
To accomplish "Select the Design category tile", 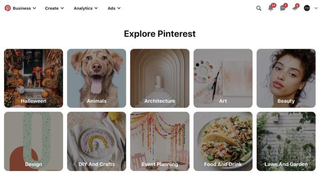I will (x=33, y=141).
